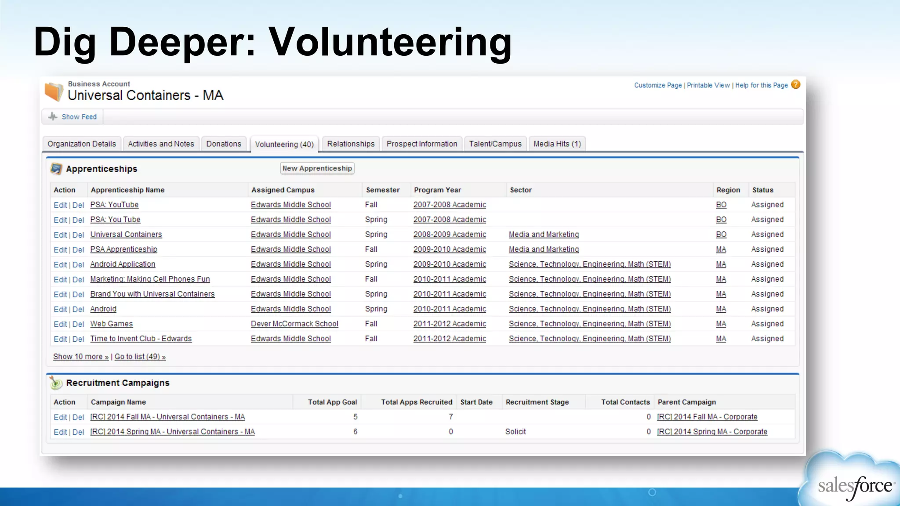Open the Web Games apprenticeship

[112, 324]
